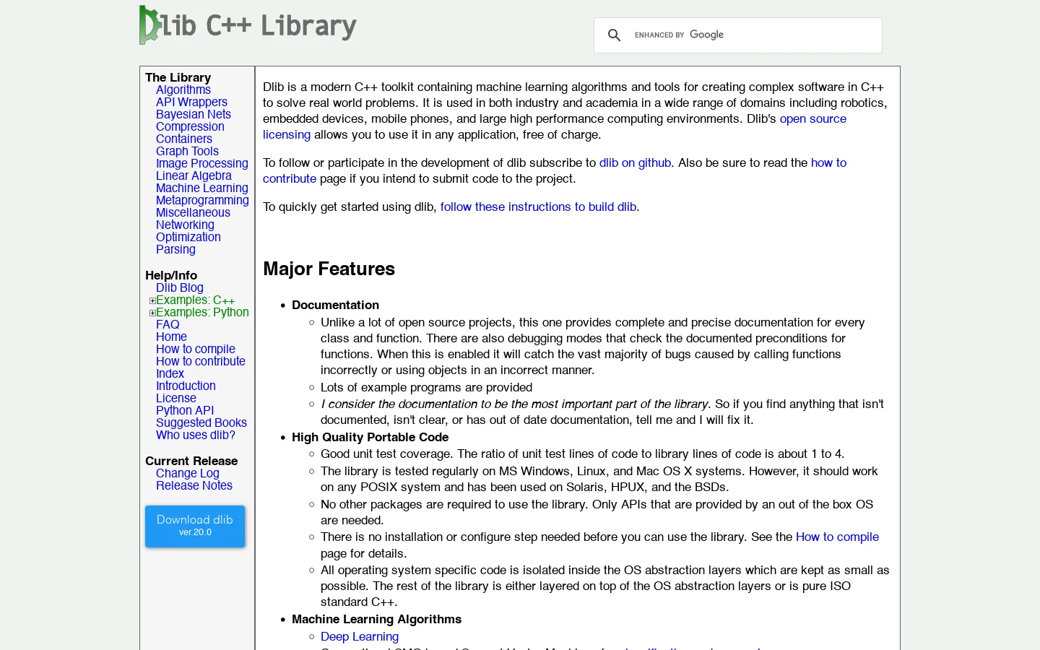Open Metaprogramming section
Viewport: 1040px width, 650px height.
pos(202,200)
